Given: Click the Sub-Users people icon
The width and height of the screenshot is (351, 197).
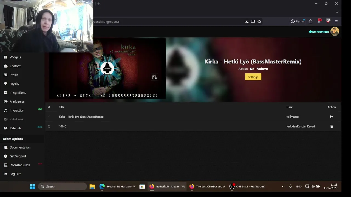Looking at the screenshot, I should [x=5, y=119].
